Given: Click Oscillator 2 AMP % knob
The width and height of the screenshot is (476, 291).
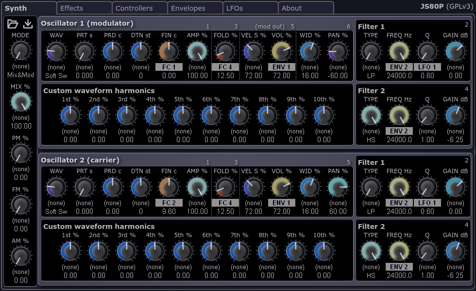Looking at the screenshot, I should [x=197, y=187].
